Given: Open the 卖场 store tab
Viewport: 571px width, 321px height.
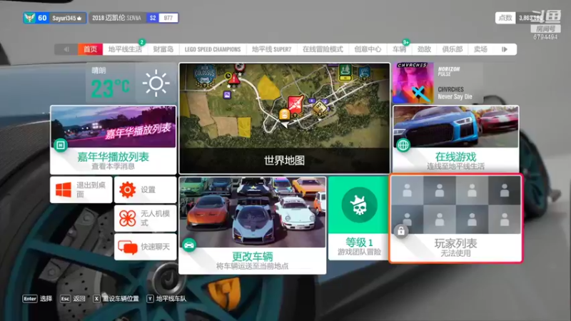Looking at the screenshot, I should click(x=480, y=49).
